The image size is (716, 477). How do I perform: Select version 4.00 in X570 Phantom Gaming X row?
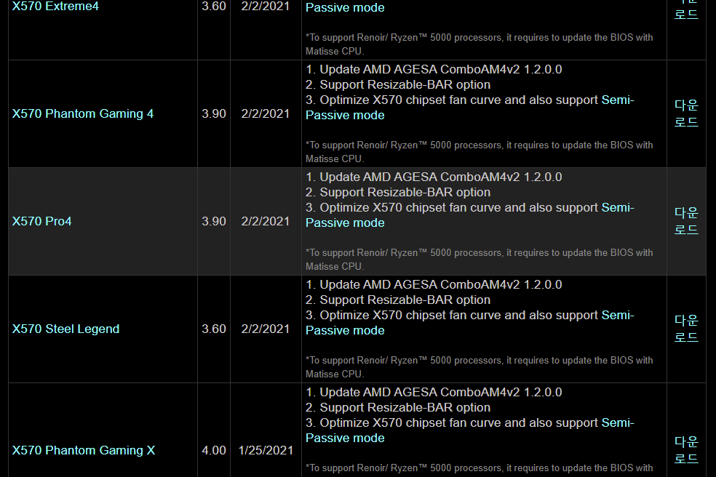pyautogui.click(x=214, y=451)
